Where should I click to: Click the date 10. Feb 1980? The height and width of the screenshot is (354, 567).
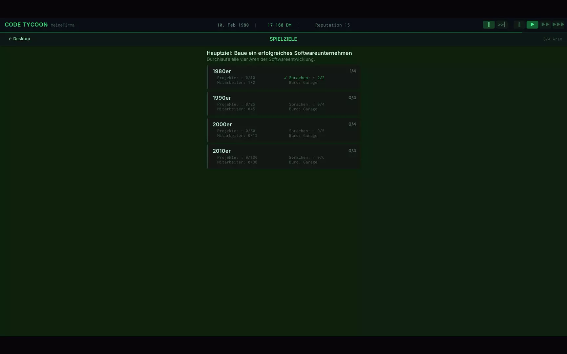[x=233, y=25]
